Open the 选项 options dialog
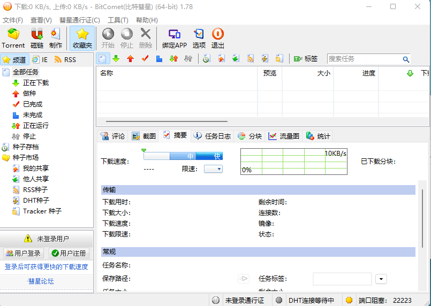This screenshot has height=306, width=431. click(x=199, y=39)
